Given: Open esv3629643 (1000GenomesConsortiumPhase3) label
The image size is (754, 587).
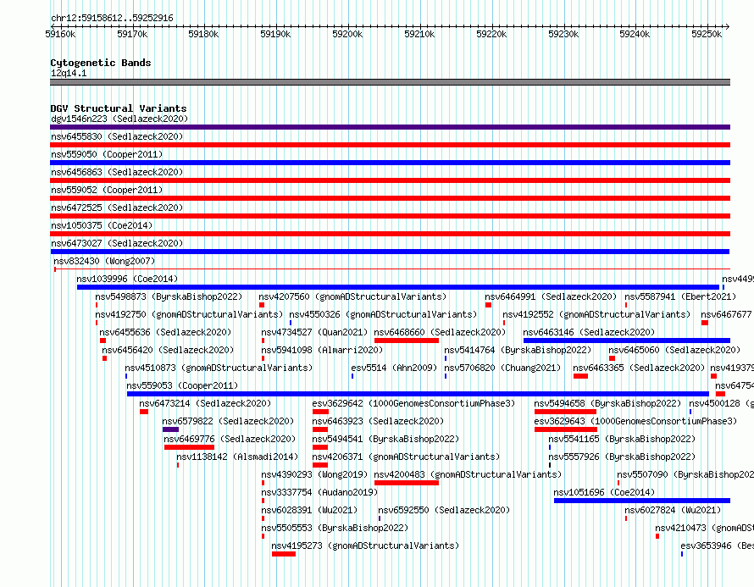Looking at the screenshot, I should coord(635,421).
